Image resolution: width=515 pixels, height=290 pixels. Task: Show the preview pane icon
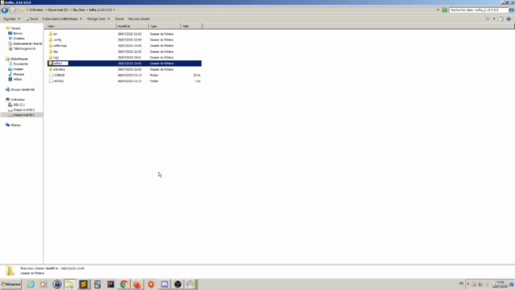501,19
